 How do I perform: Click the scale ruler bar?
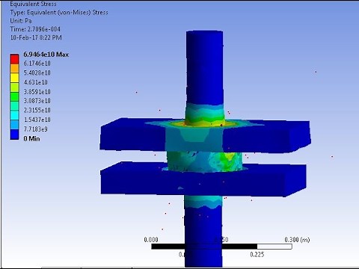[221, 247]
